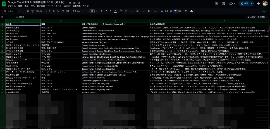Increase font size with plus button
The image size is (270, 129).
97,11
